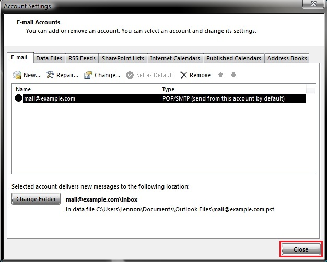Viewport: 327px width, 262px height.
Task: Click the default-account checkmark beside mail@example.com
Action: pos(19,98)
